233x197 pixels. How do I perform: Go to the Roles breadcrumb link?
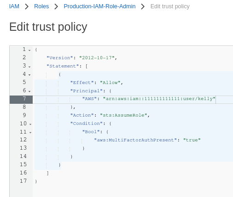(x=41, y=6)
